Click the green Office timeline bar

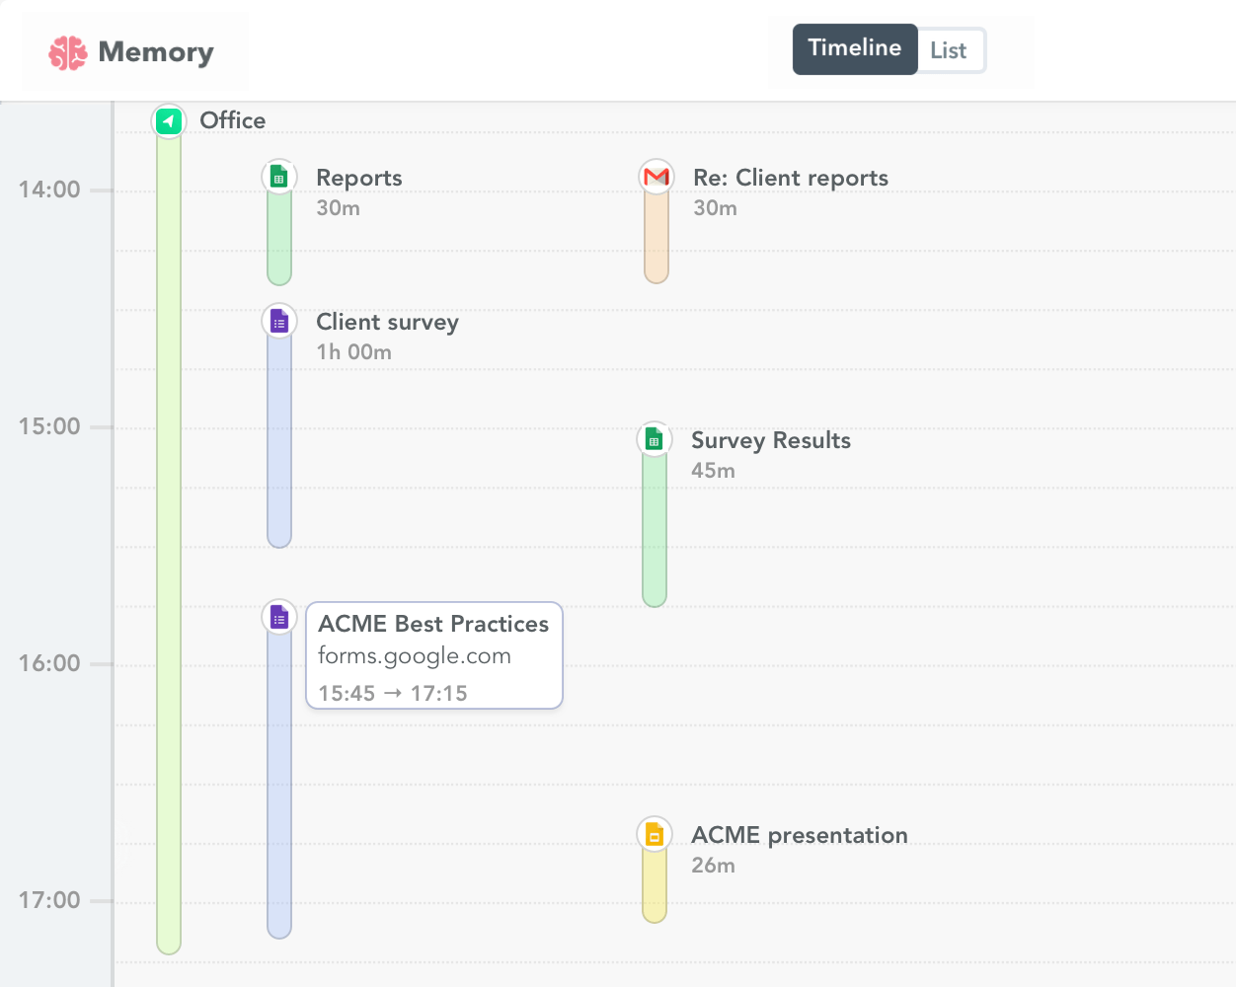168,543
